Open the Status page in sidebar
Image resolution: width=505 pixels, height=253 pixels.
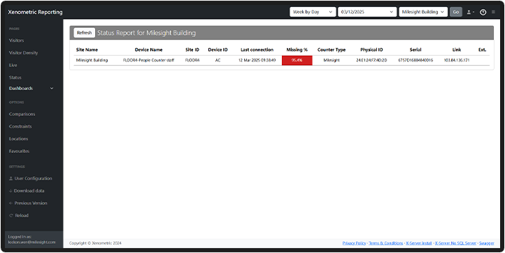point(15,78)
